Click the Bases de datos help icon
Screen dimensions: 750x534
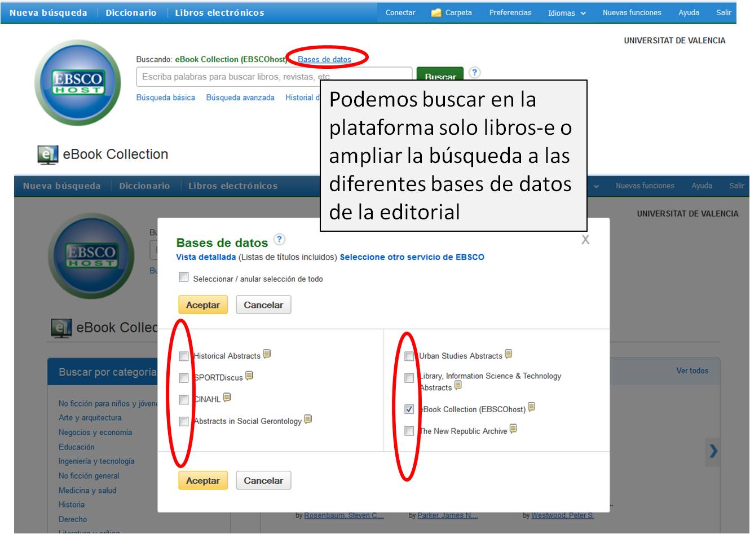279,239
